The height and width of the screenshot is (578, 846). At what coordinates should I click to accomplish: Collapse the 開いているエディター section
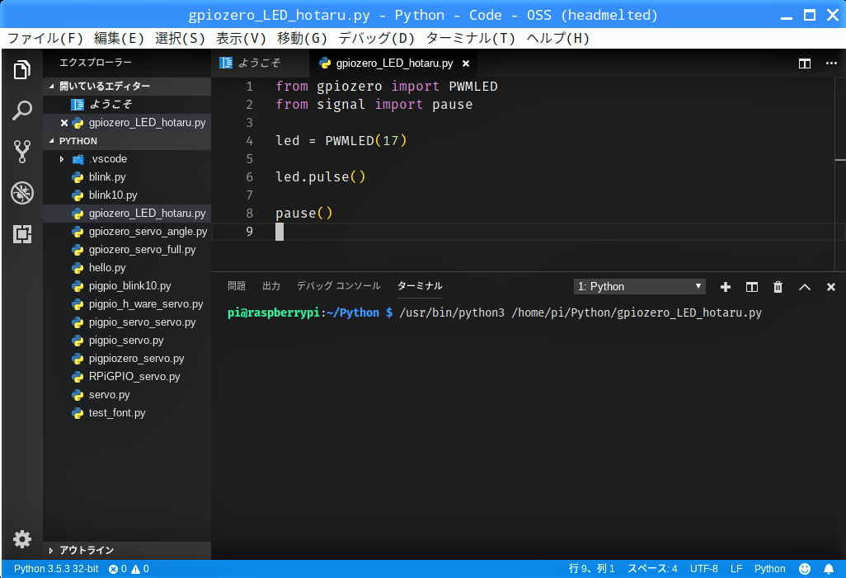tap(127, 87)
